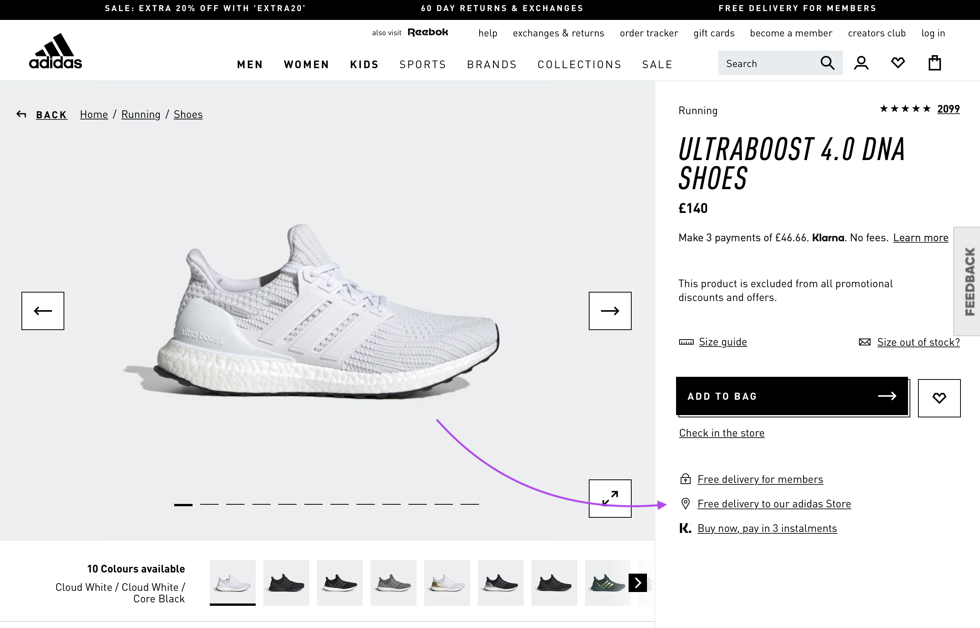980x628 pixels.
Task: Expand next colour options with chevron
Action: tap(639, 582)
